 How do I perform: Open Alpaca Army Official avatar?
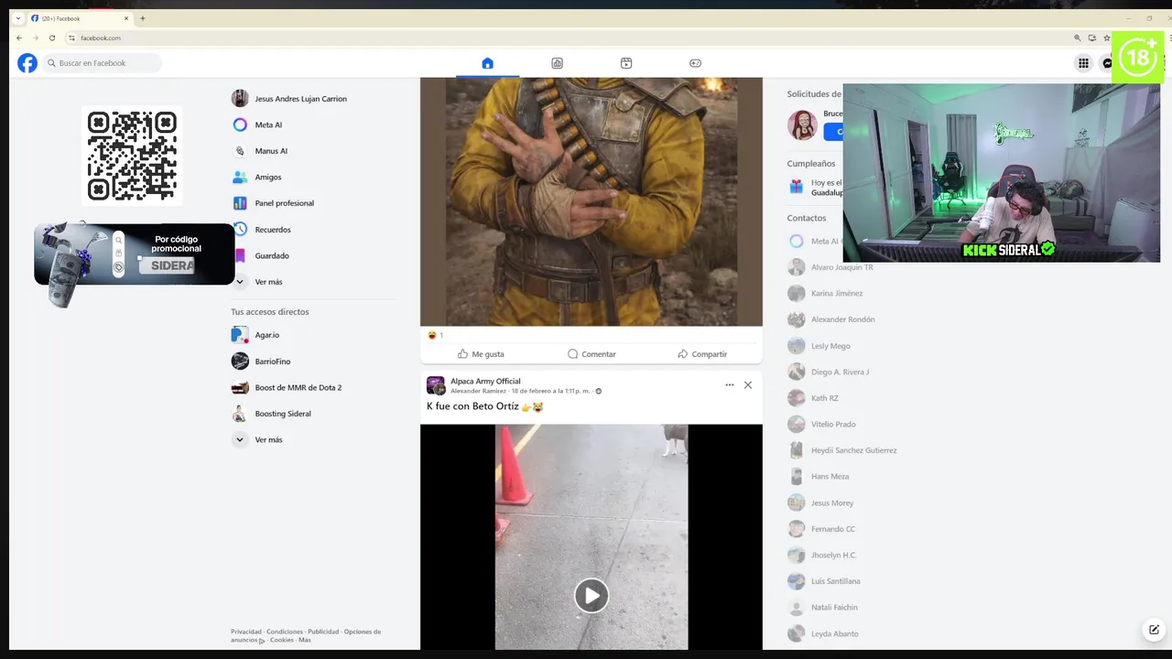436,385
